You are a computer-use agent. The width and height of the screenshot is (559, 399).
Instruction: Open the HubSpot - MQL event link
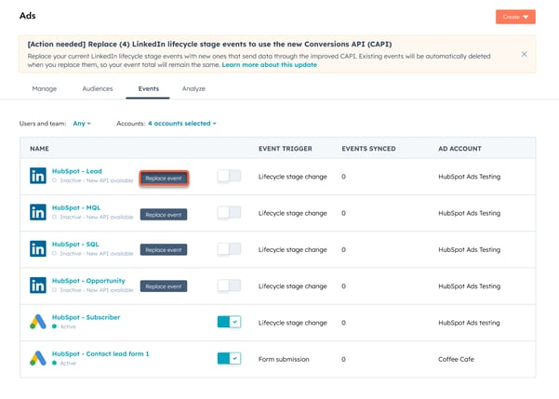point(76,207)
